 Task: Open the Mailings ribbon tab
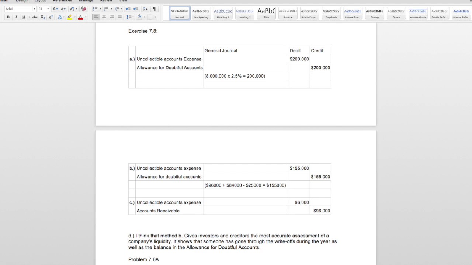click(x=86, y=1)
